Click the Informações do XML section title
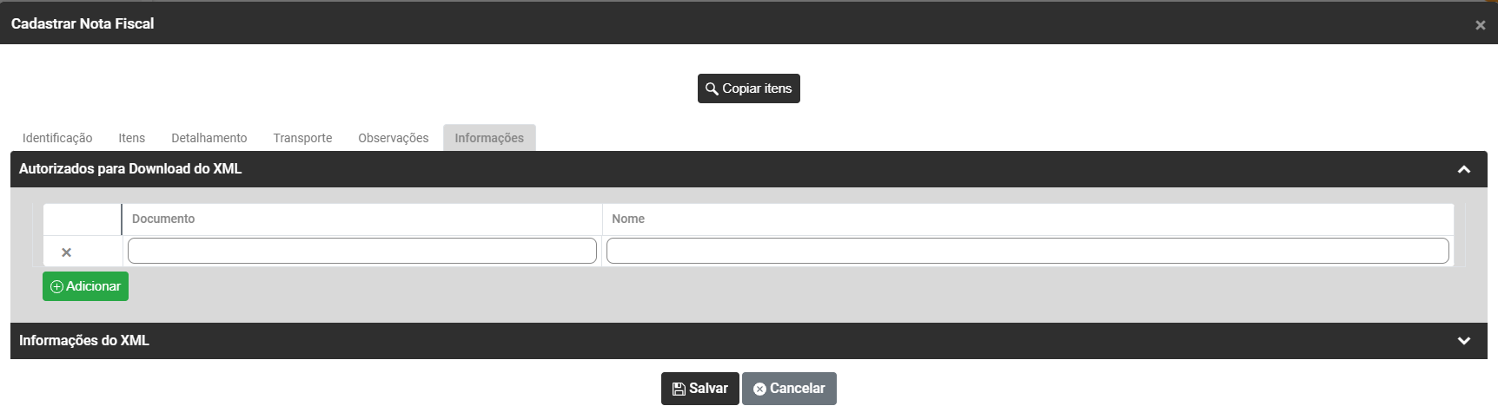1498x419 pixels. [84, 341]
